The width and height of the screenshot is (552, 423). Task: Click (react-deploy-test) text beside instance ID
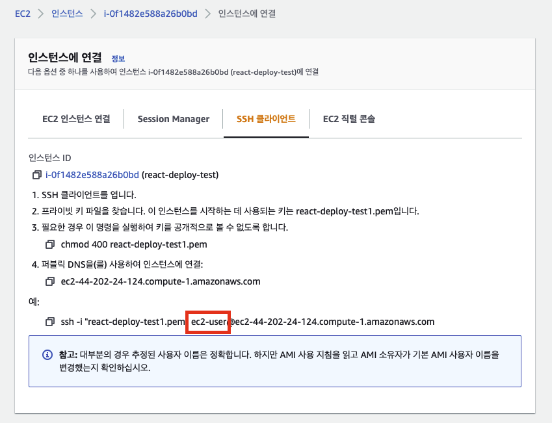(180, 175)
